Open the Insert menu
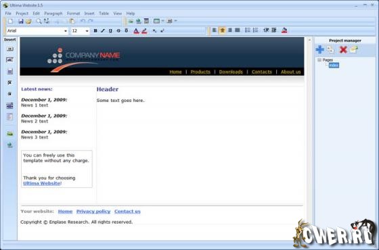Screen dimensions: 379x250 89,14
